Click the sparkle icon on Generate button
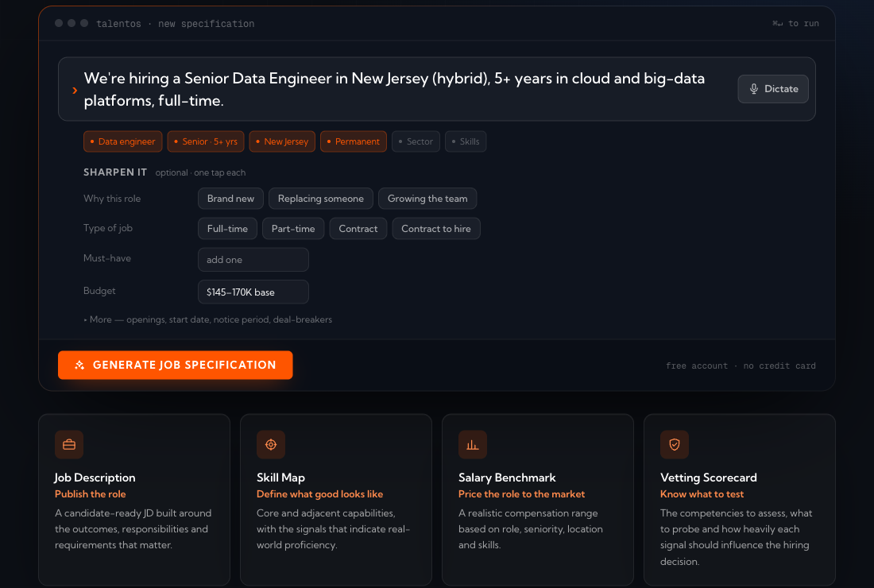The image size is (874, 588). [79, 365]
